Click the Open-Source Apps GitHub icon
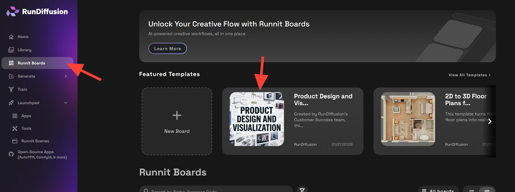The height and width of the screenshot is (192, 515). pyautogui.click(x=11, y=154)
